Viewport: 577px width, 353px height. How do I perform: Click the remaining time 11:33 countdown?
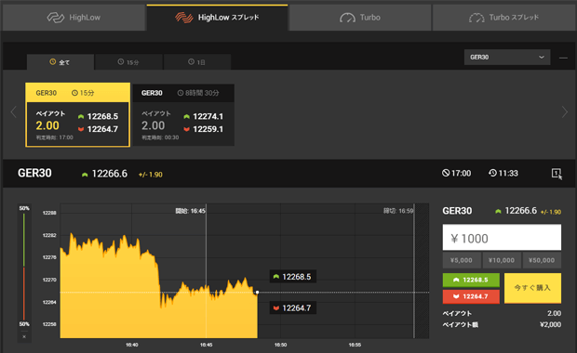pyautogui.click(x=503, y=174)
